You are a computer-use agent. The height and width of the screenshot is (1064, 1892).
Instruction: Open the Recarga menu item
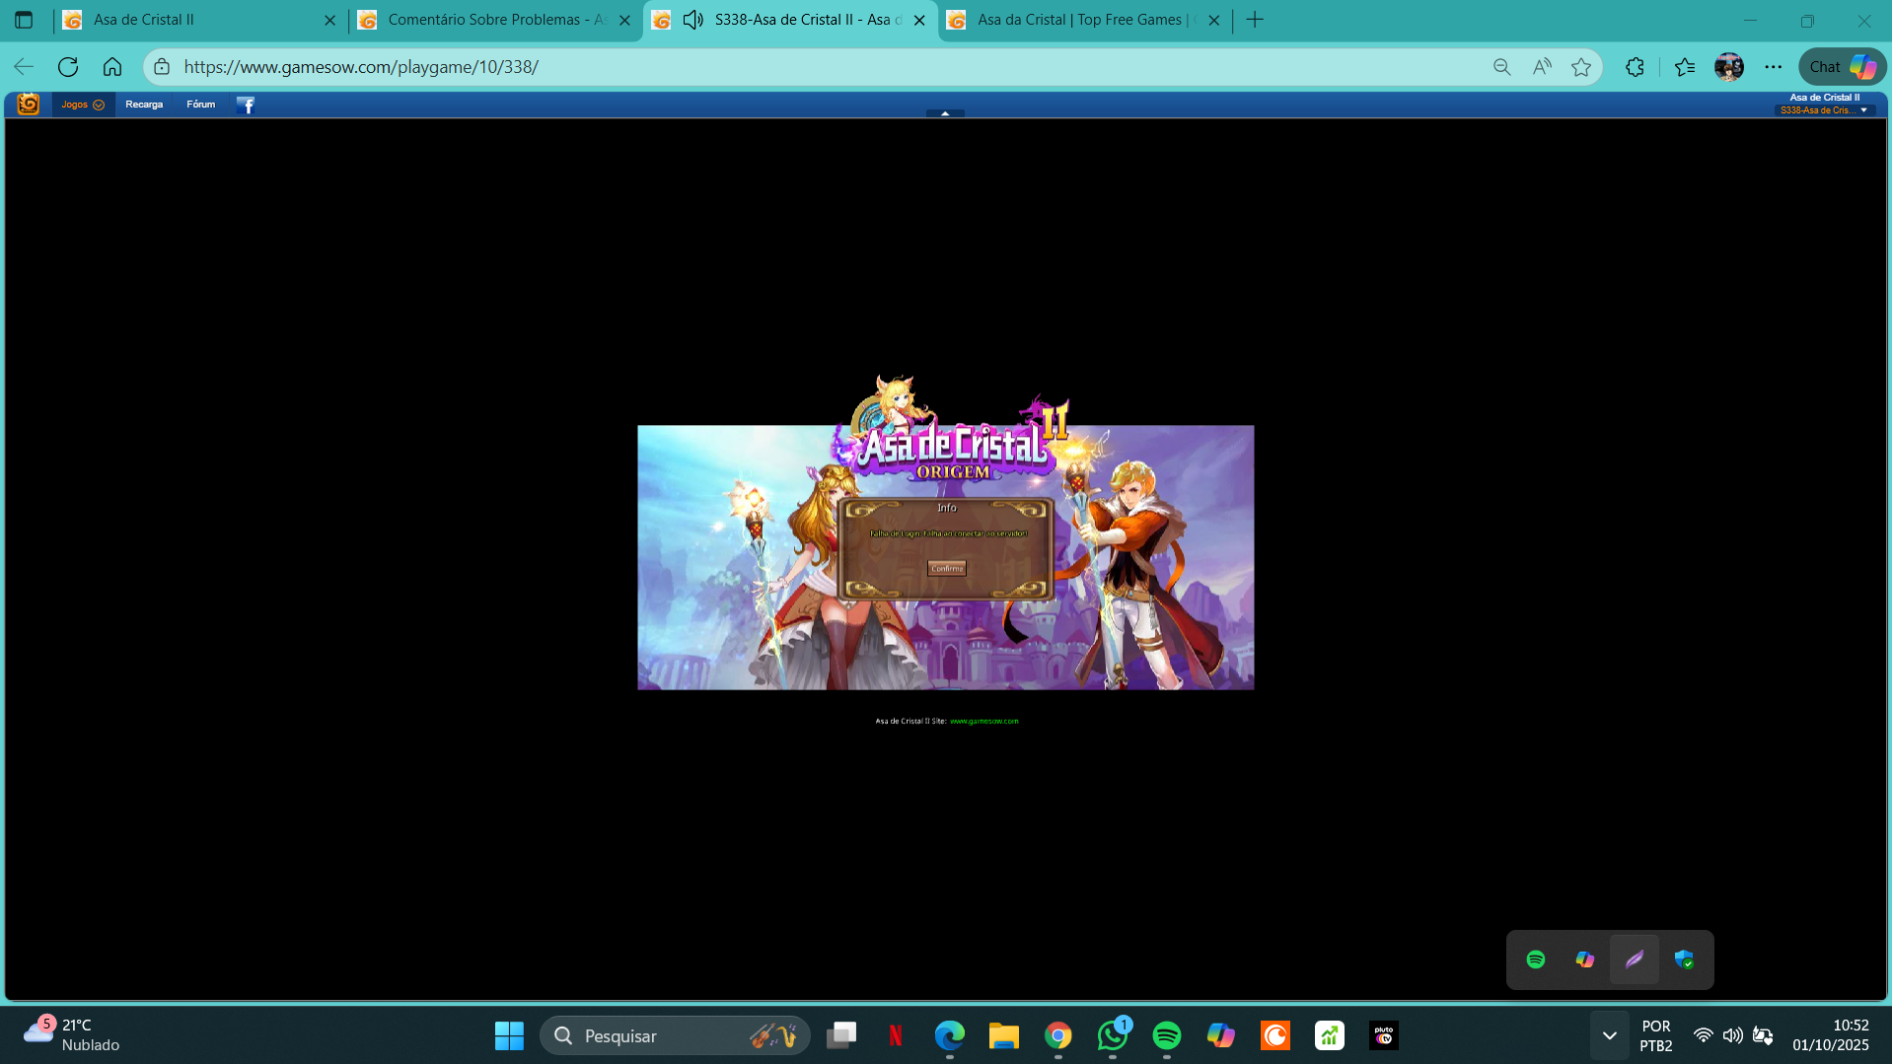pos(144,105)
